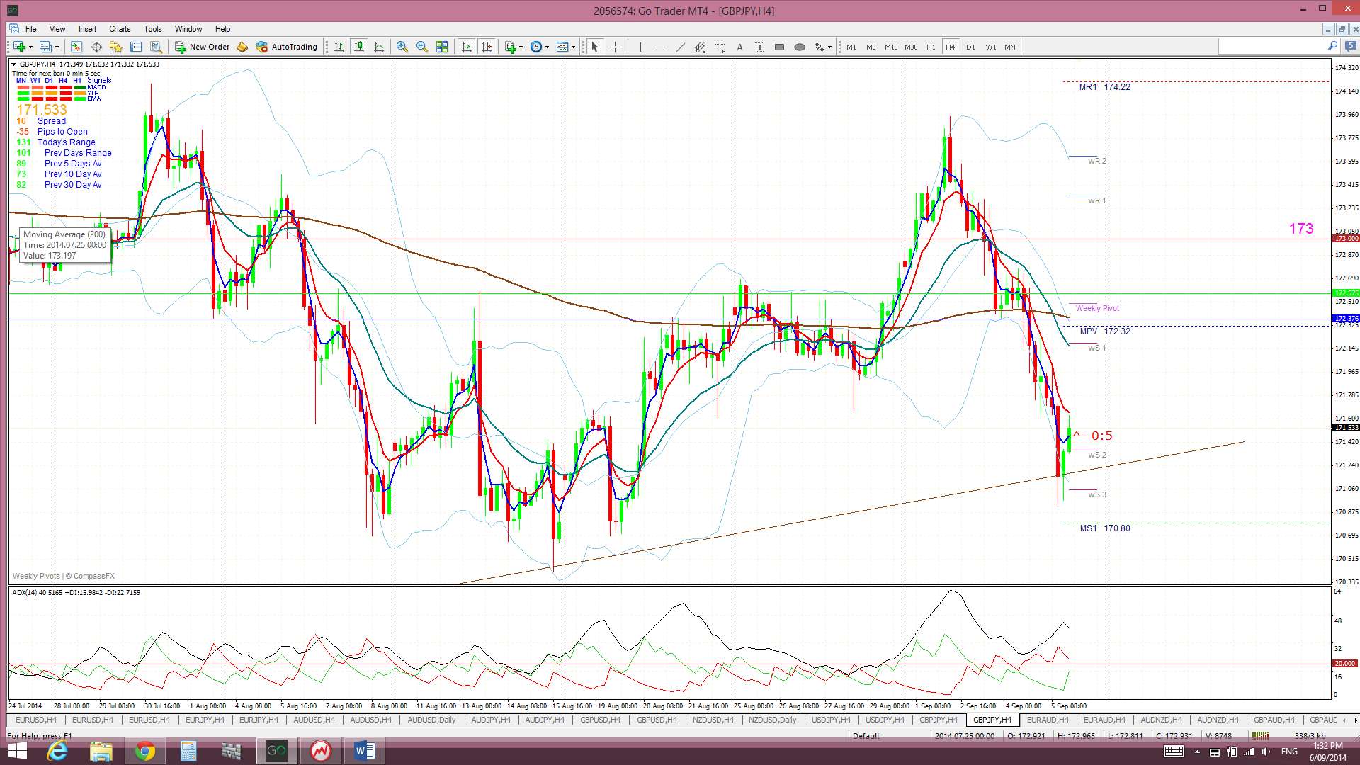This screenshot has width=1360, height=765.
Task: Select the Draw ellipse tool
Action: (x=799, y=47)
